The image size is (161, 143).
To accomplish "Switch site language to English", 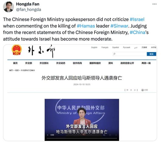I will click(94, 47).
